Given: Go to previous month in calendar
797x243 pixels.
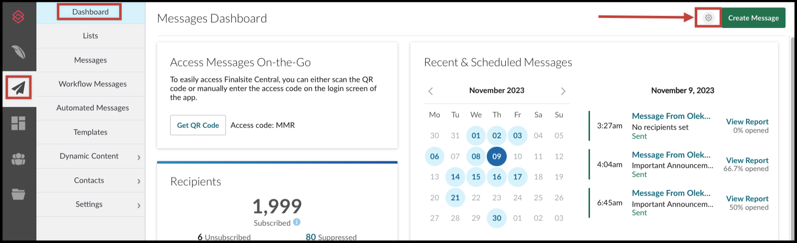Looking at the screenshot, I should pyautogui.click(x=430, y=91).
